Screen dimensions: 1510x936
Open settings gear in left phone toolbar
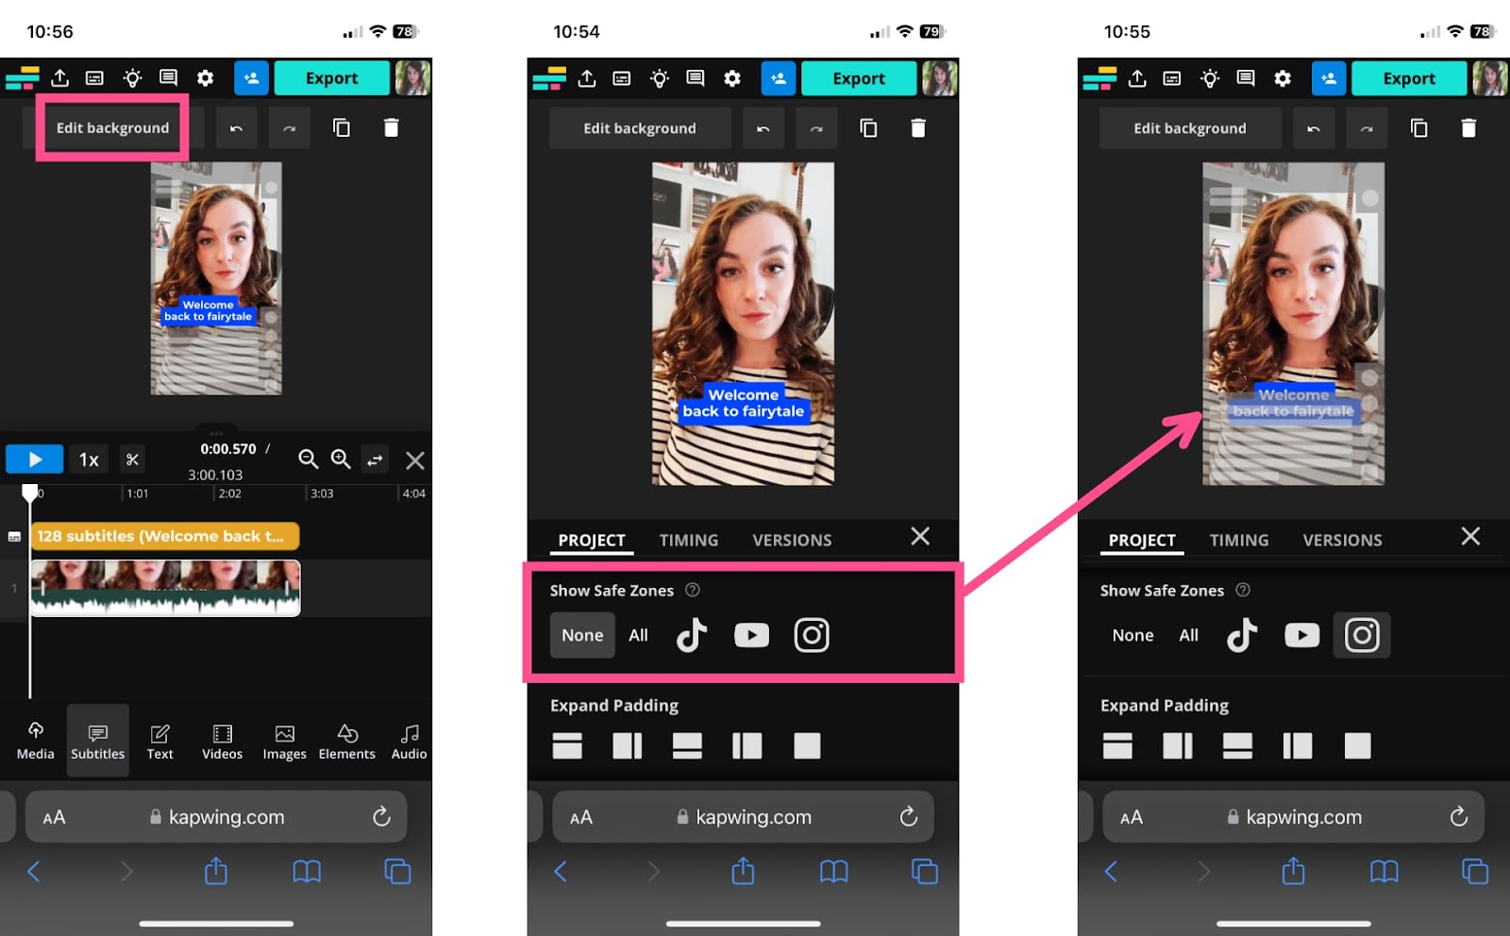coord(205,78)
